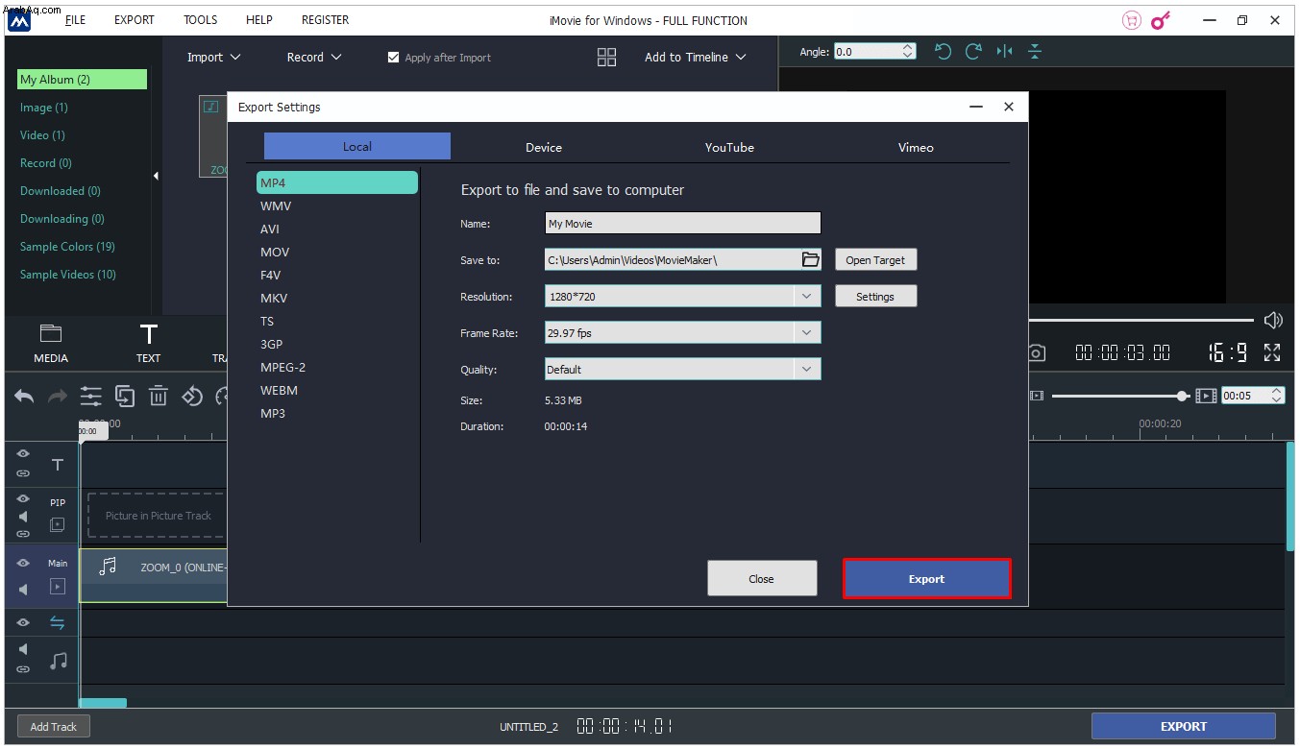This screenshot has width=1300, height=749.
Task: Click the small zoom-out filmstrip icon
Action: [x=1037, y=396]
